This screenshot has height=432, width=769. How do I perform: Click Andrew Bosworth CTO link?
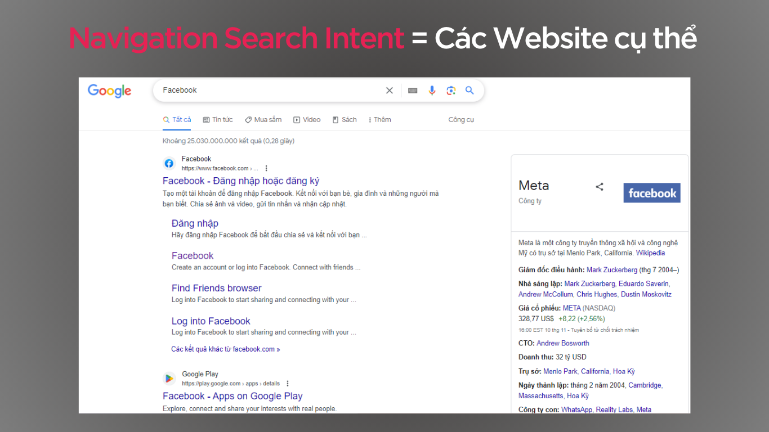(563, 343)
